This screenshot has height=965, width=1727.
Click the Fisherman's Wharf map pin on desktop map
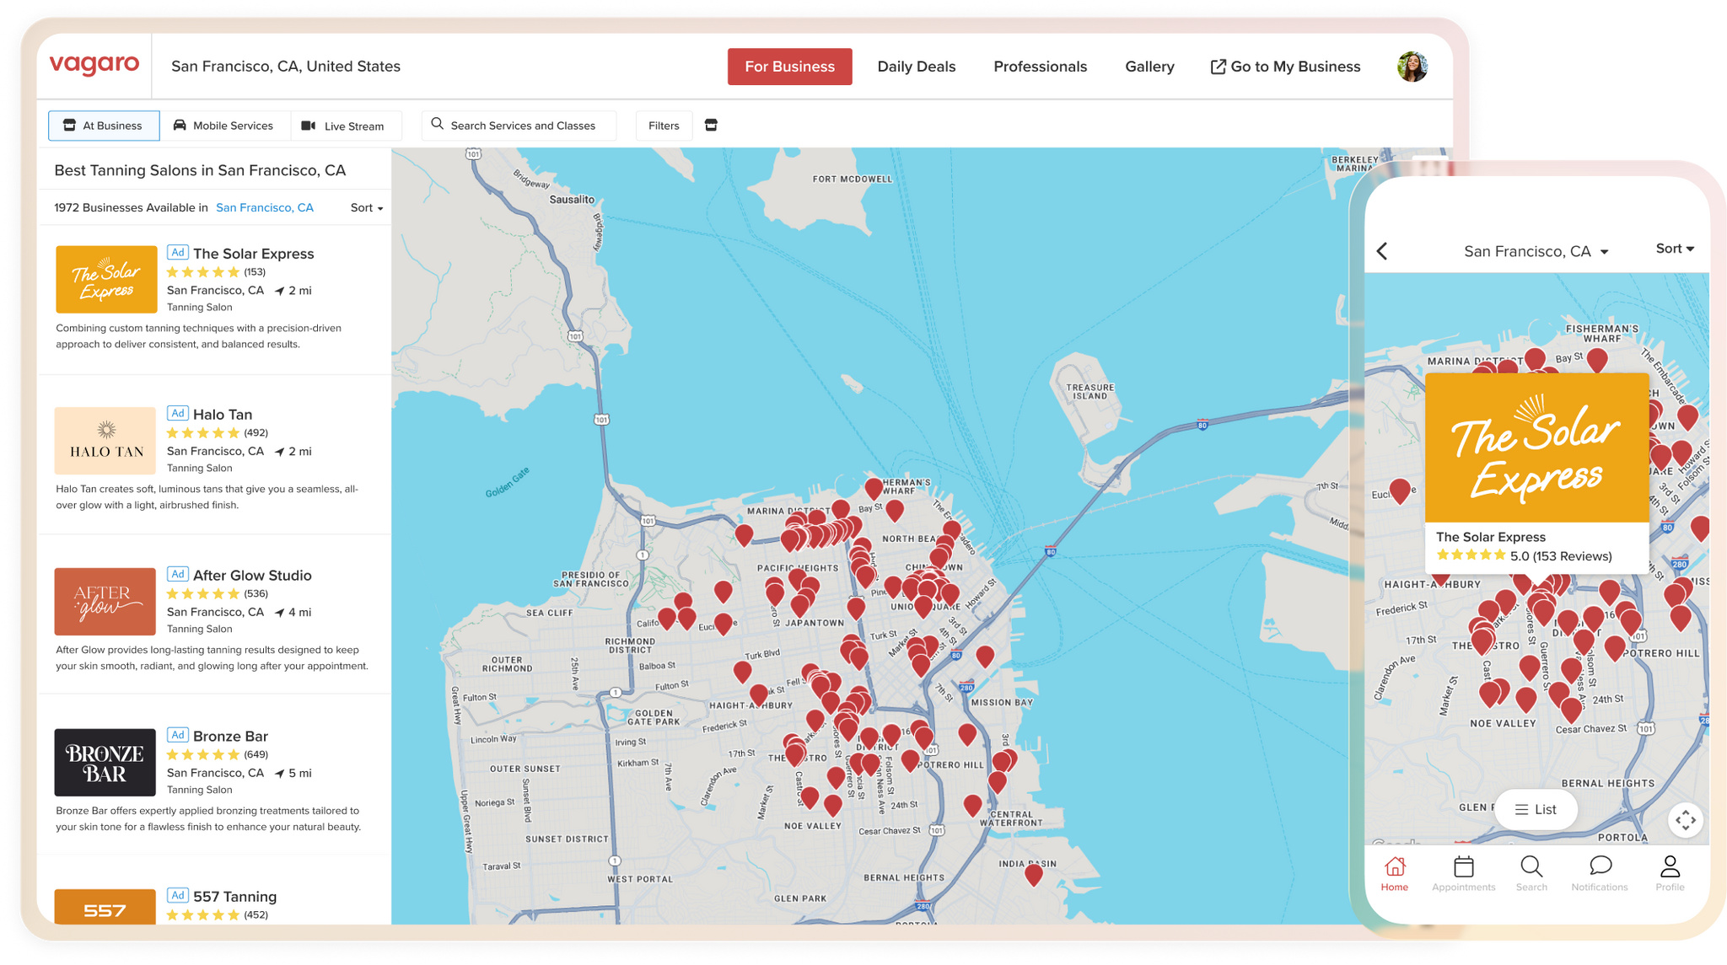click(x=874, y=488)
